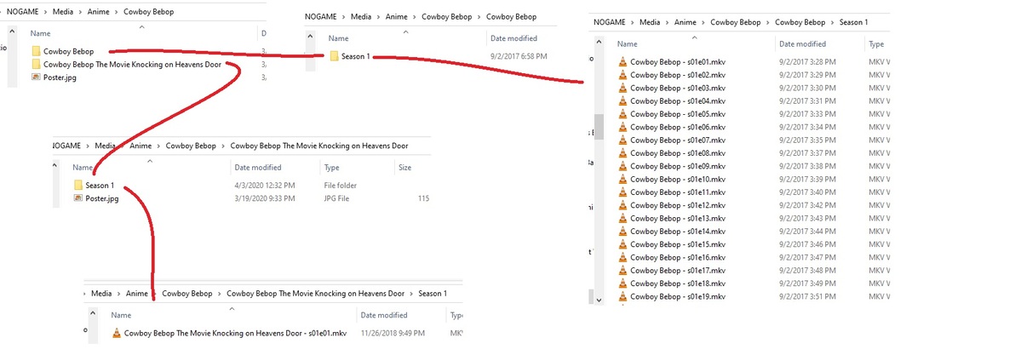Screen dimensions: 1021x355
Task: Sort by Name in the bottom movie Season 1 window
Action: (x=121, y=315)
